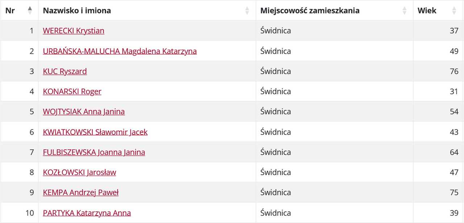The height and width of the screenshot is (223, 464).
Task: Open KEMPA Andrzej Paweł link
Action: click(81, 193)
